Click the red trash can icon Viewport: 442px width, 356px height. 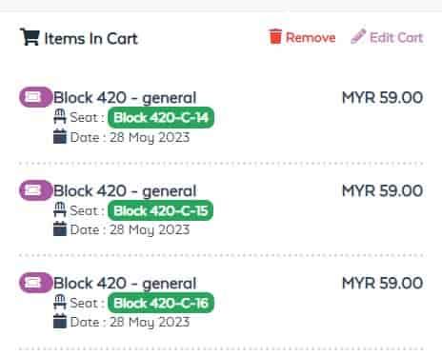(275, 36)
